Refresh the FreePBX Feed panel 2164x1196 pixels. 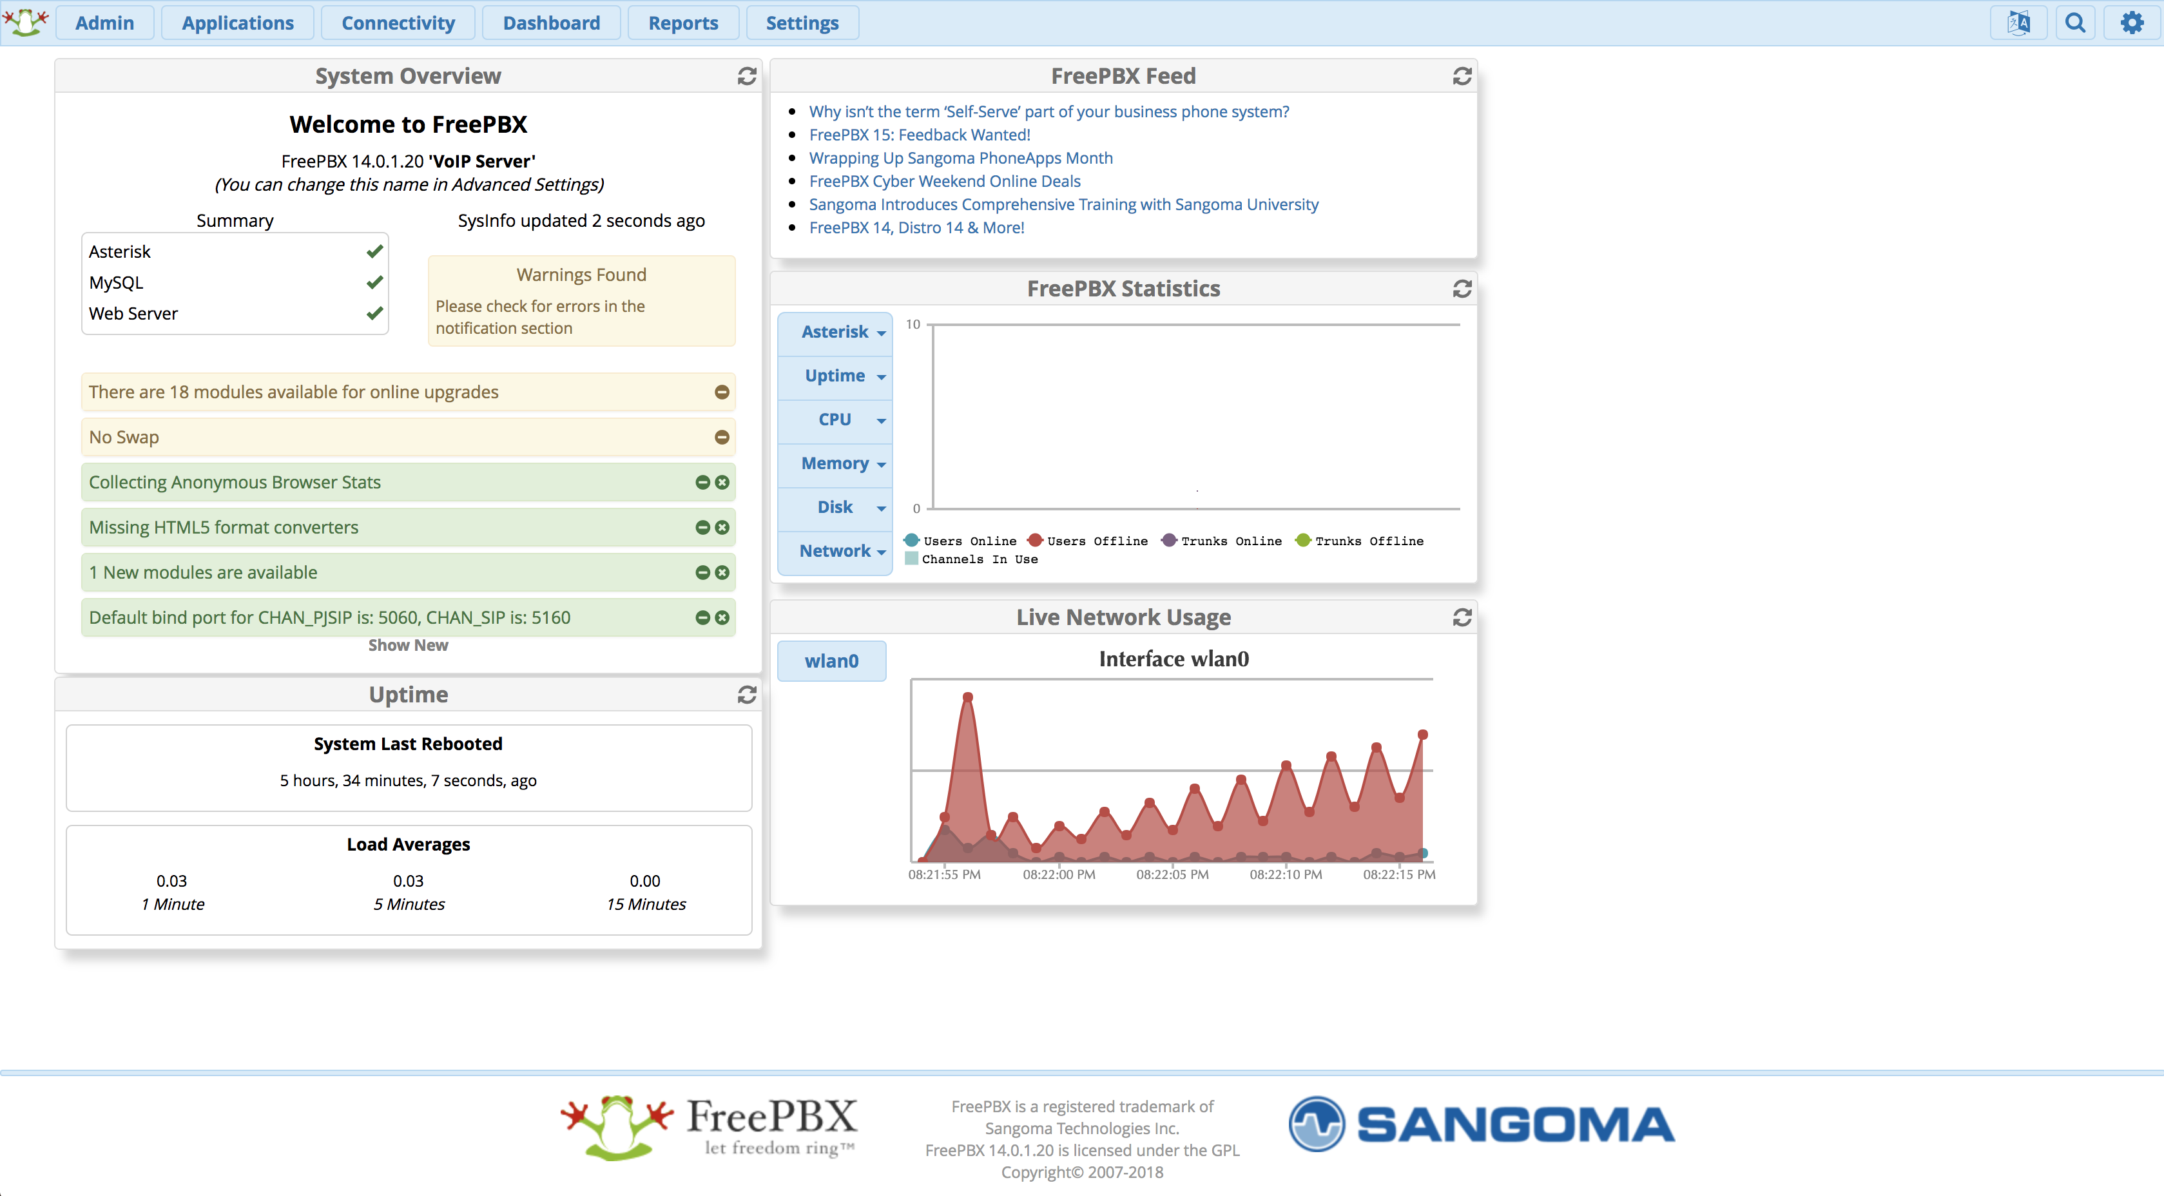click(x=1462, y=77)
